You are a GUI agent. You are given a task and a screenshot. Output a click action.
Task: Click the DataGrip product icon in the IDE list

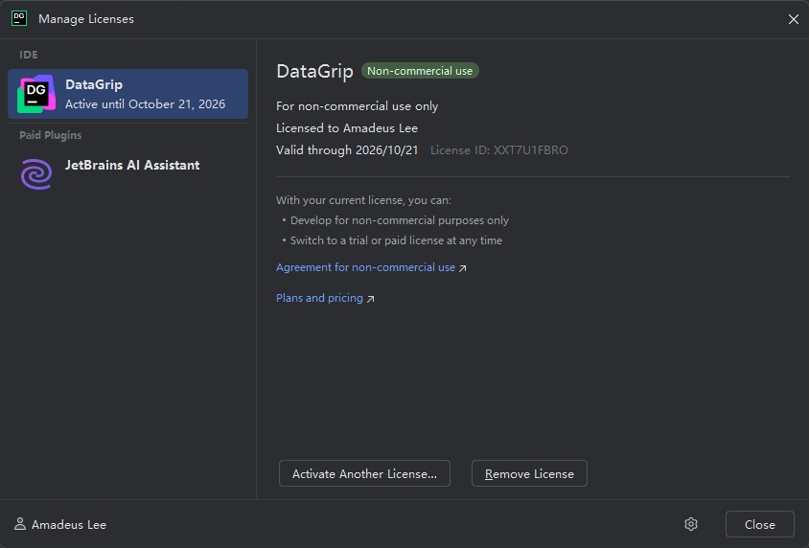(x=36, y=94)
